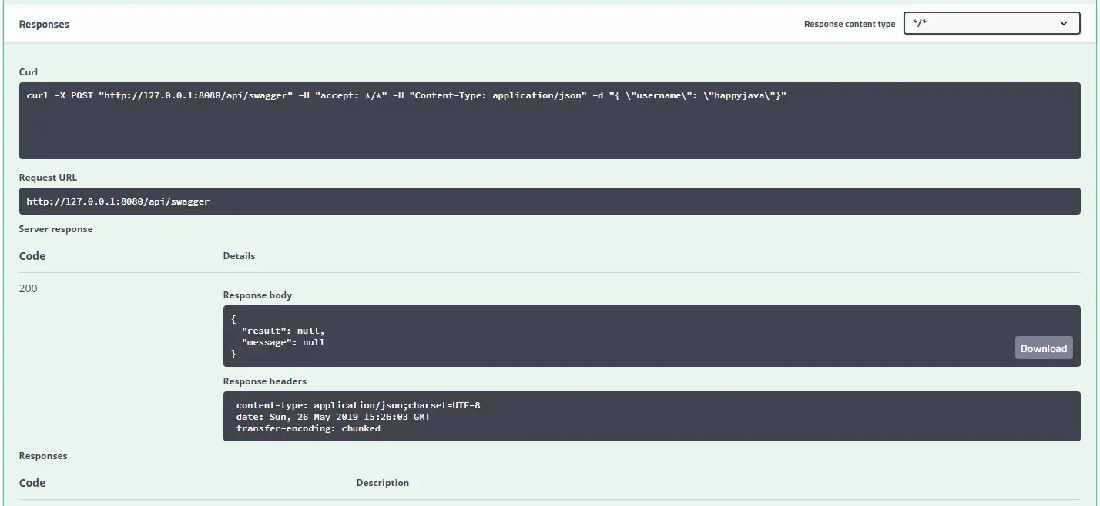1100x506 pixels.
Task: Click the Description column header
Action: pyautogui.click(x=382, y=483)
